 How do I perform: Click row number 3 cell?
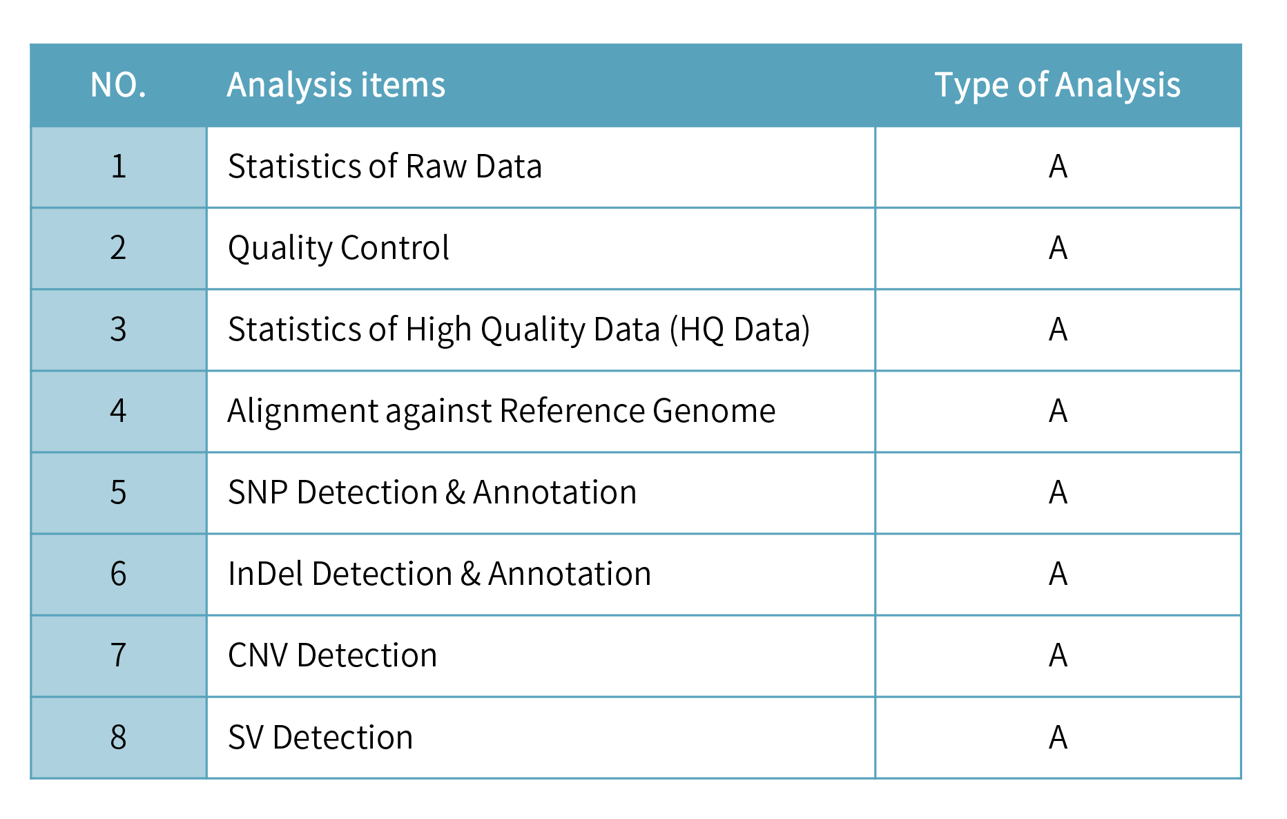pos(118,329)
